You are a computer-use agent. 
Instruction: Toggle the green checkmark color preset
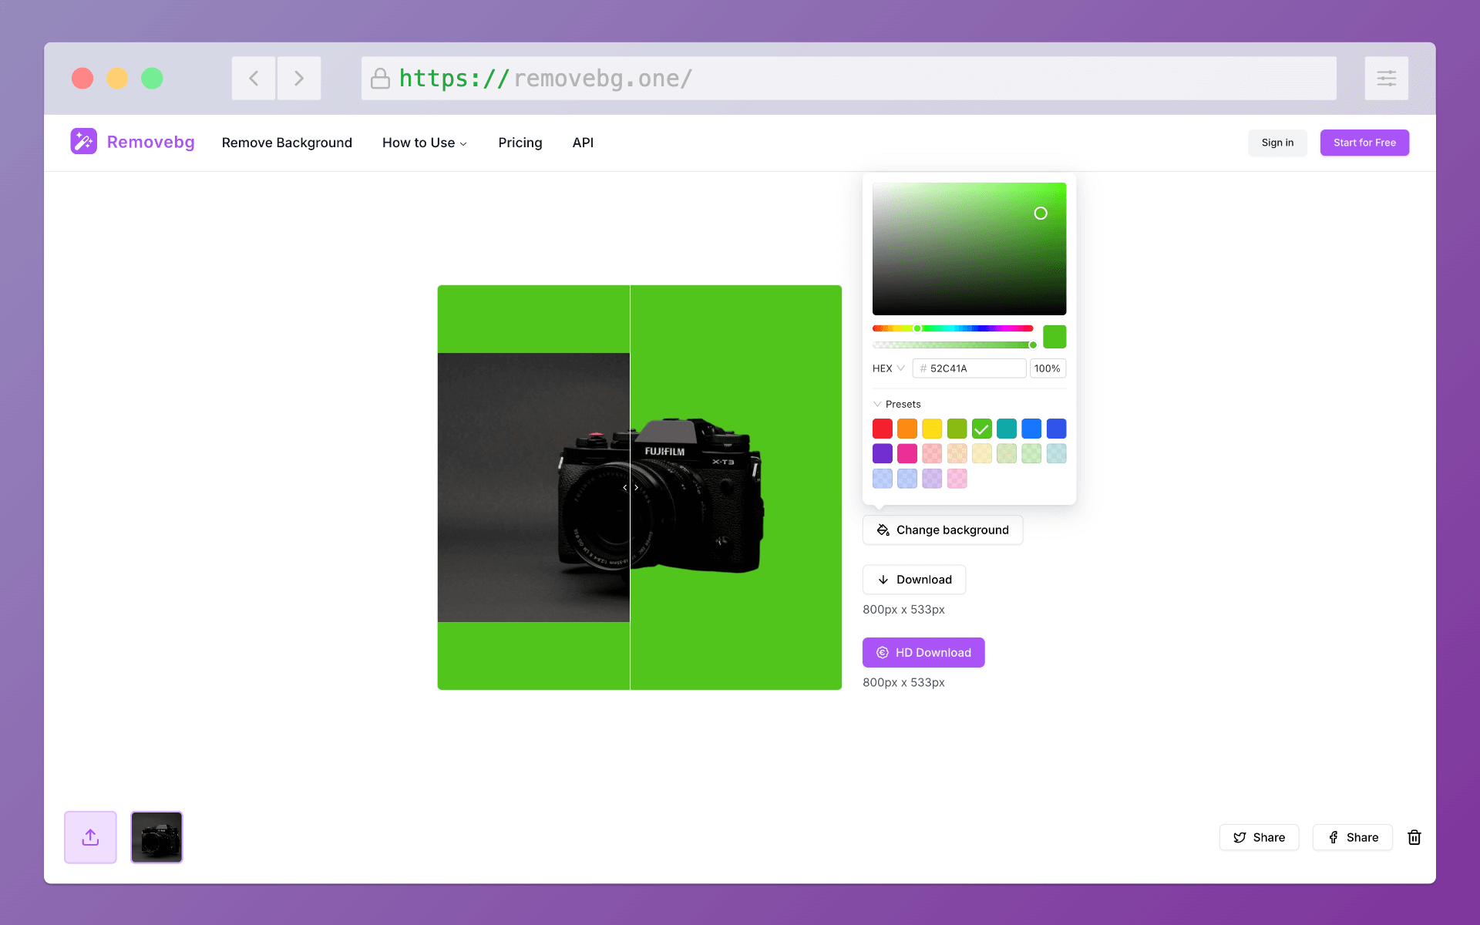click(x=980, y=429)
